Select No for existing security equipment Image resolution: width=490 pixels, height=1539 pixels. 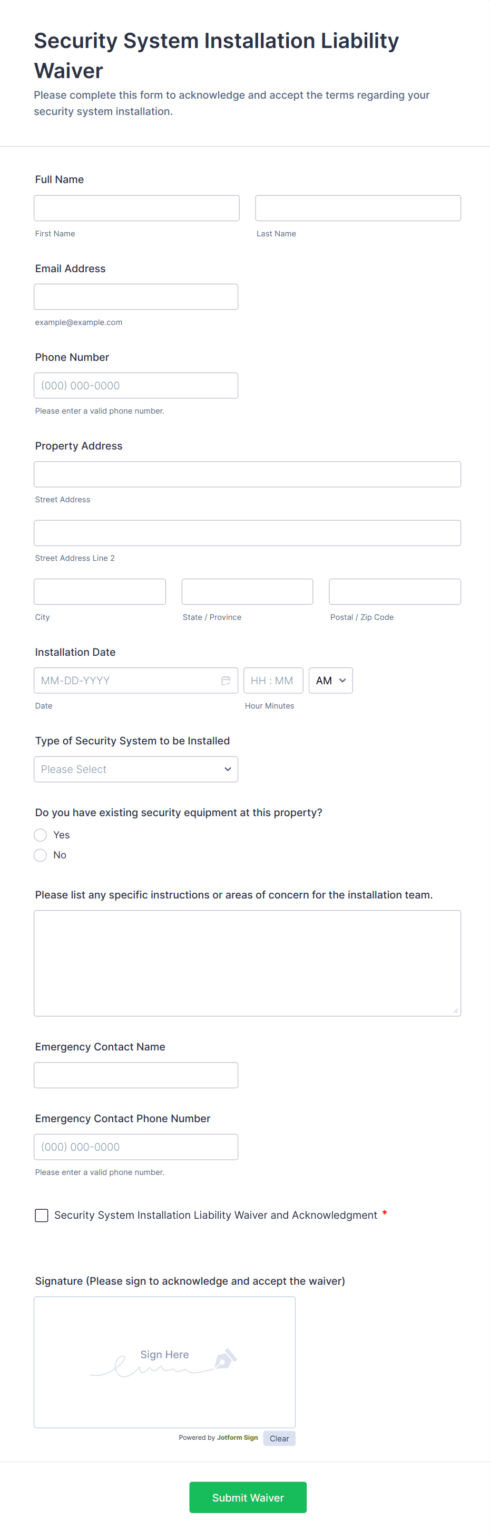[41, 855]
